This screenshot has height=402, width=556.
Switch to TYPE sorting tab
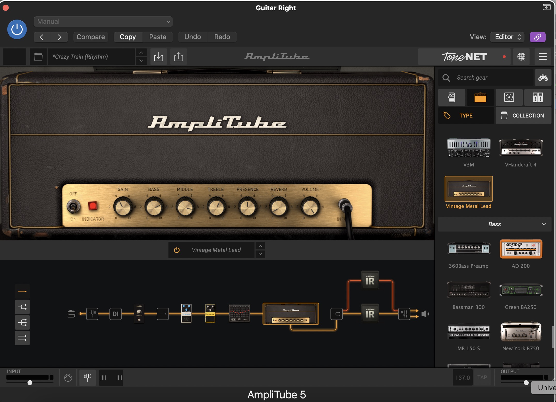(466, 115)
